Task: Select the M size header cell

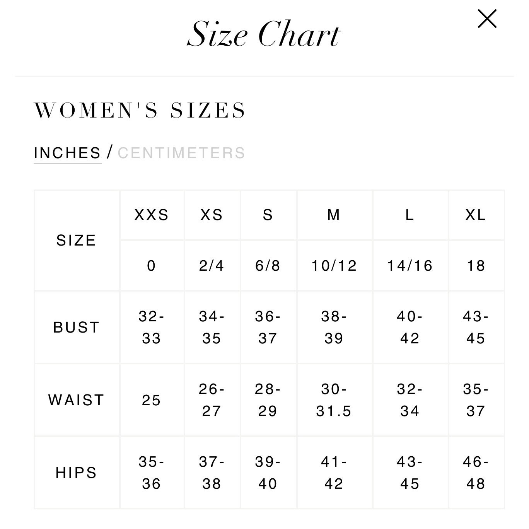Action: 334,215
